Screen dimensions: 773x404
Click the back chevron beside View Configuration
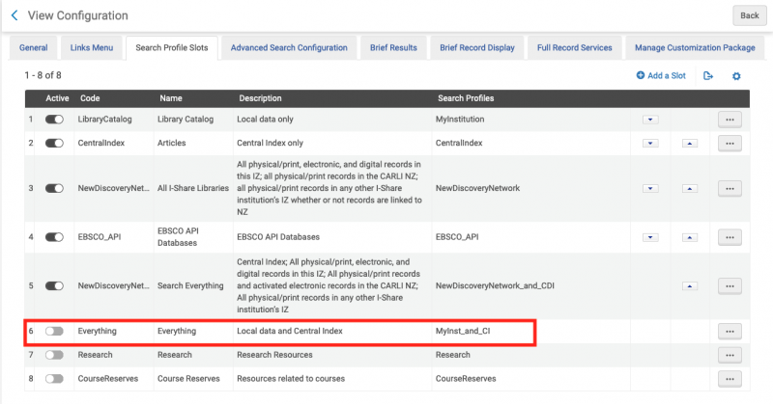[14, 15]
